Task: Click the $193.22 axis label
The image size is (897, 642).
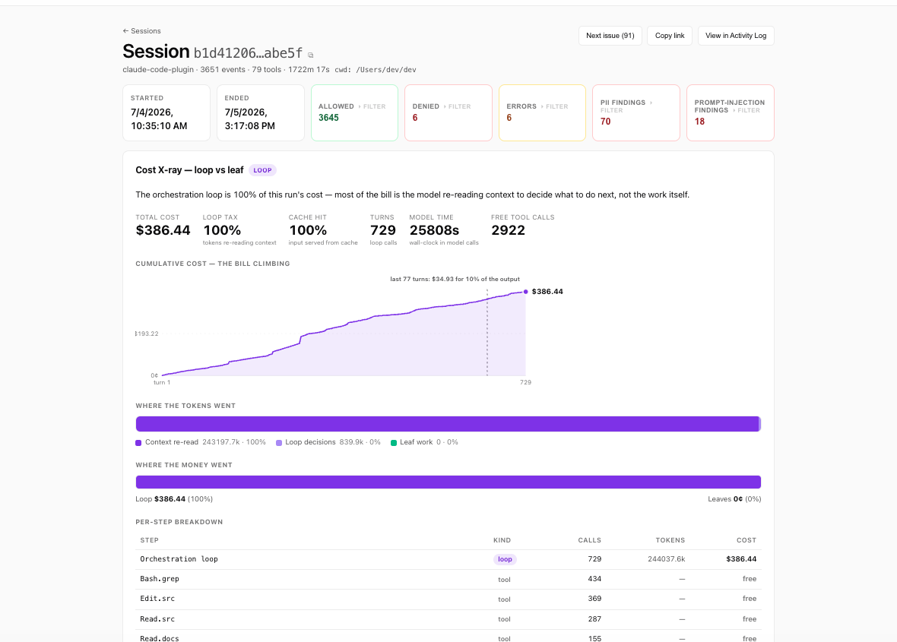Action: pyautogui.click(x=147, y=334)
